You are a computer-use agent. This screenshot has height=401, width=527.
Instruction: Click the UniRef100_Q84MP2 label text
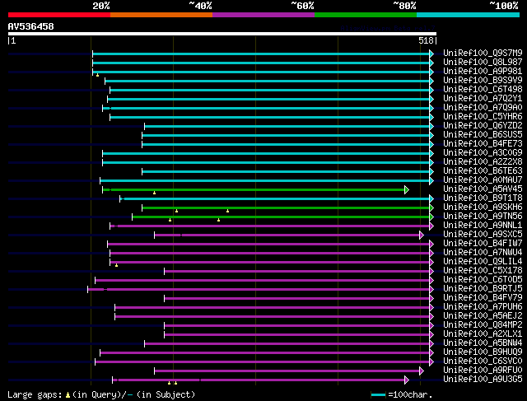483,325
